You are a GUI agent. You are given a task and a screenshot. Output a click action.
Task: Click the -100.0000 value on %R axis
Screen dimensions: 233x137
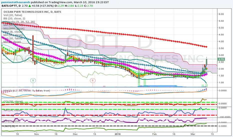(224, 117)
